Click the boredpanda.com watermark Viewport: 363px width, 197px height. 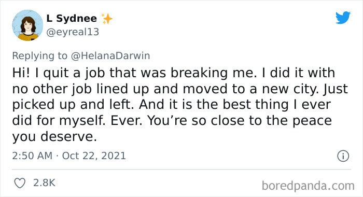click(308, 186)
